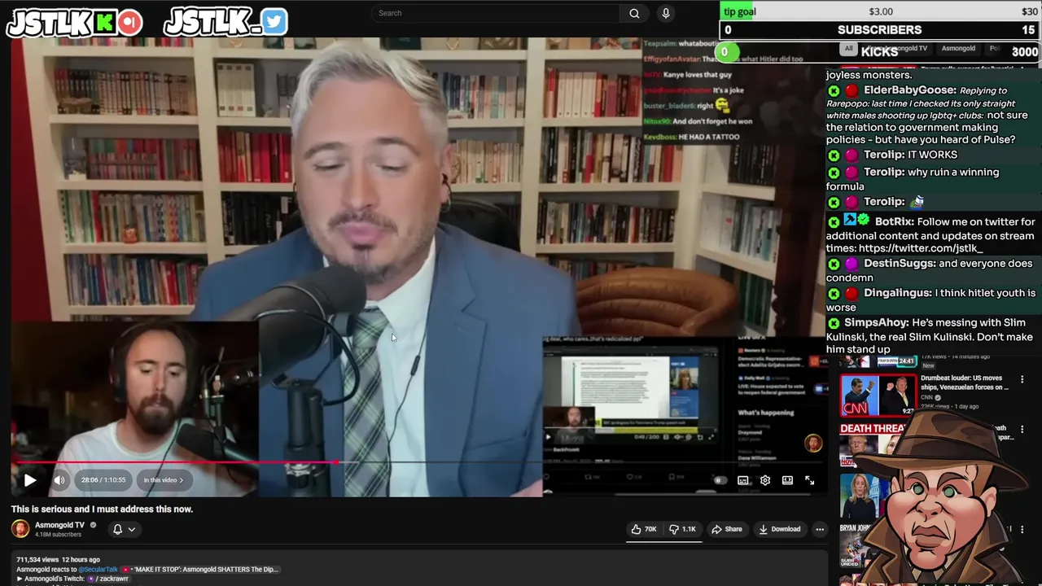Open the 'In this video' chapters chip
The image size is (1042, 586).
(x=164, y=480)
